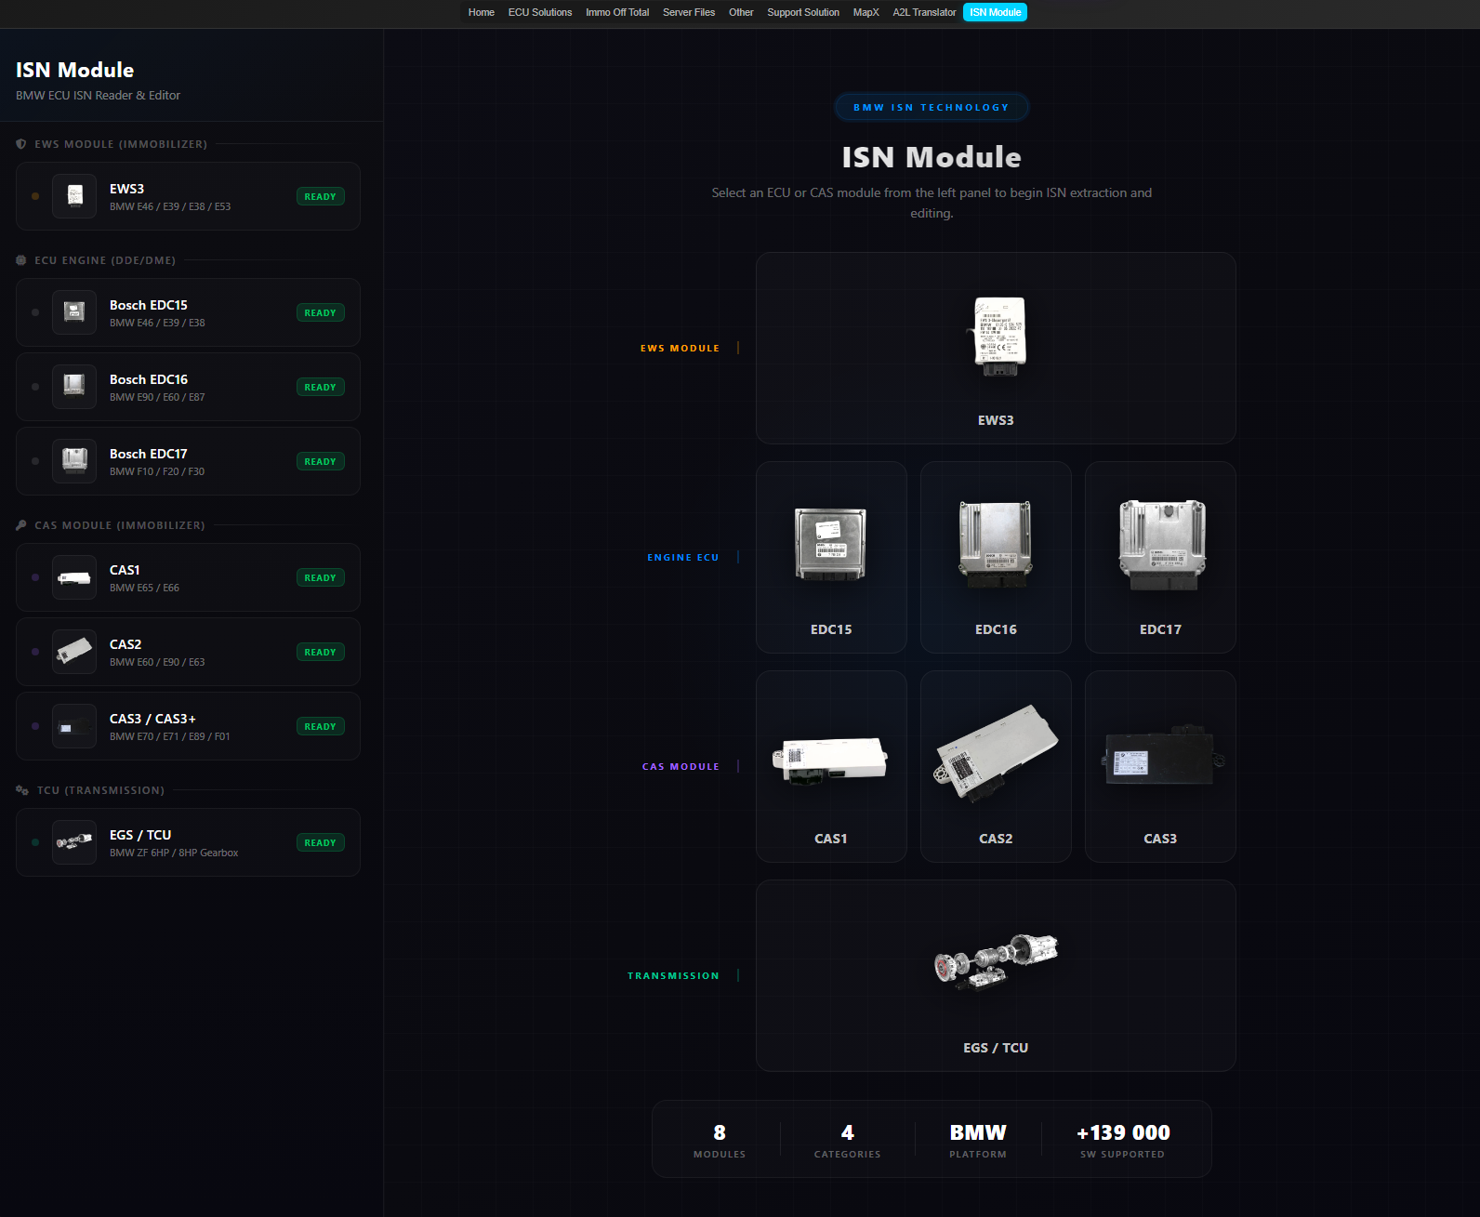Click the CAS1 module icon in sidebar

(x=74, y=577)
